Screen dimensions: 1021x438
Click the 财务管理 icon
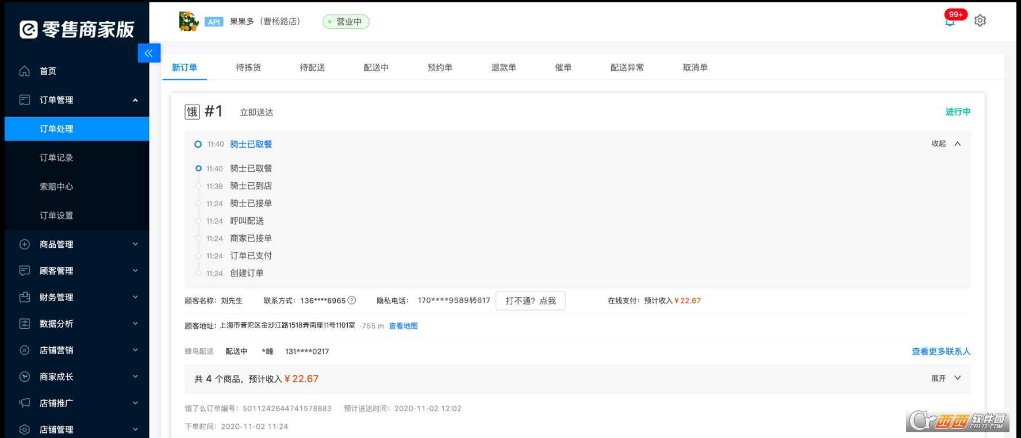click(25, 297)
